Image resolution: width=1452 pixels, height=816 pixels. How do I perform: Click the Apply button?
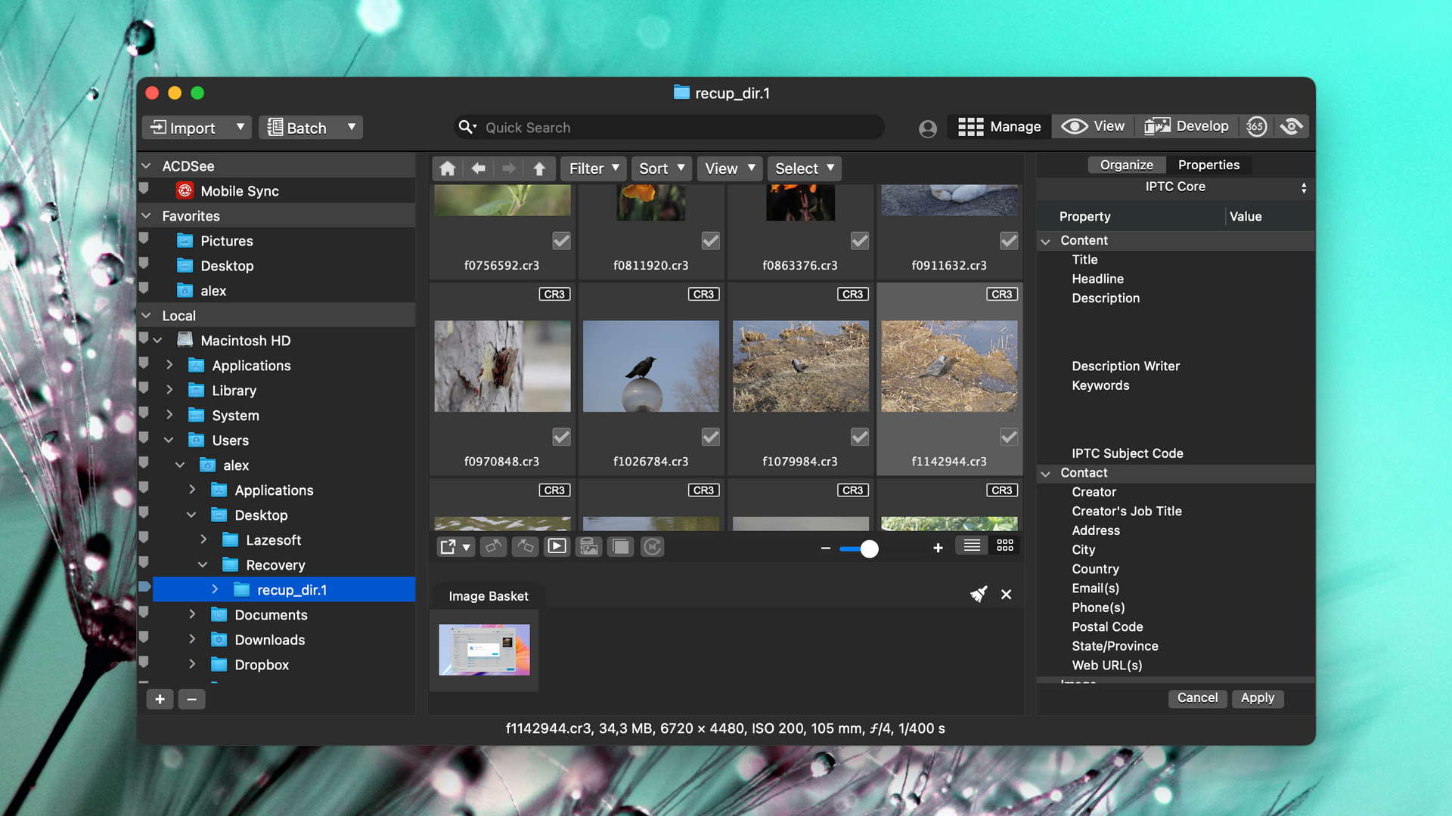pyautogui.click(x=1258, y=698)
